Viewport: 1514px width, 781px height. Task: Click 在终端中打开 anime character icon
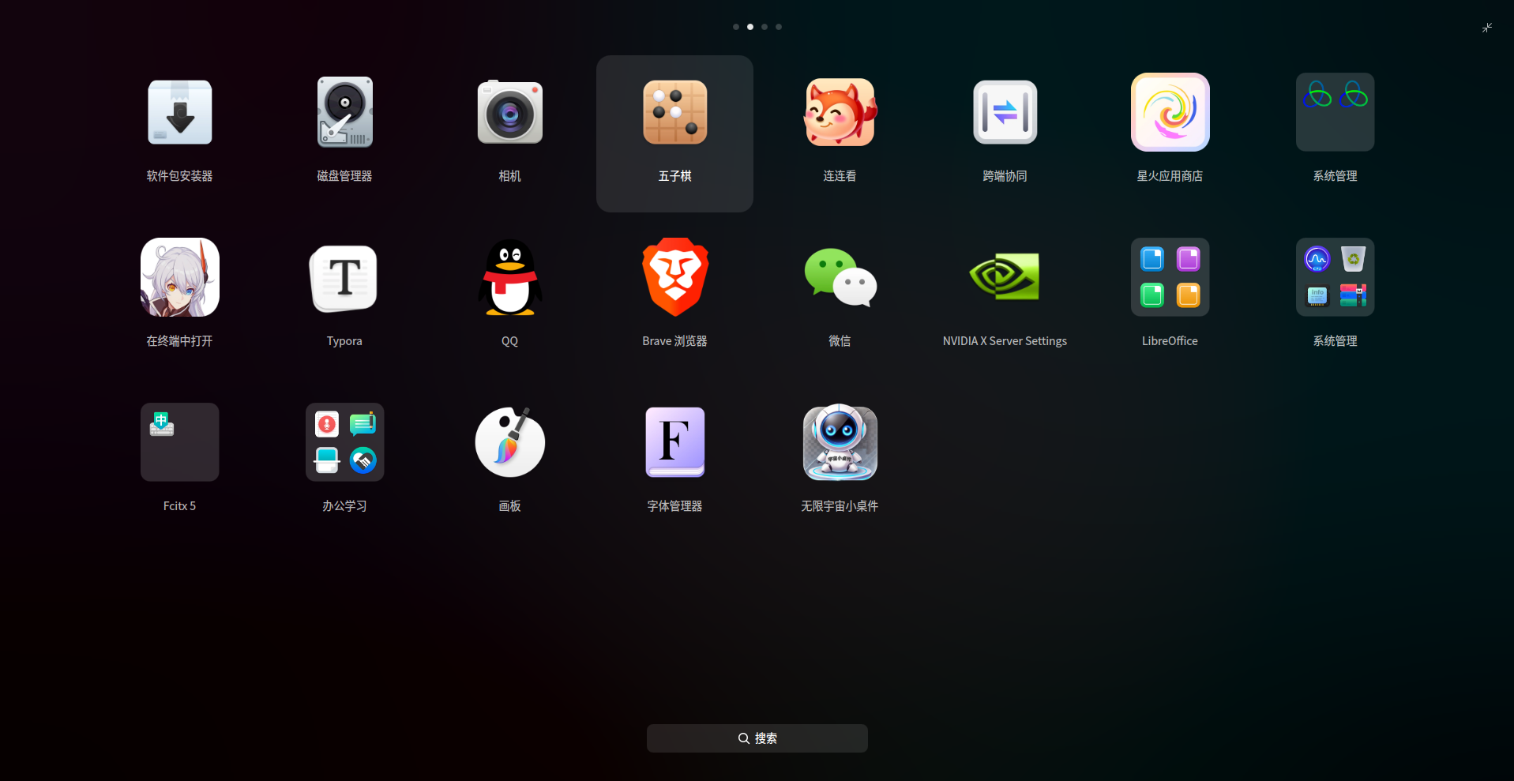(180, 277)
